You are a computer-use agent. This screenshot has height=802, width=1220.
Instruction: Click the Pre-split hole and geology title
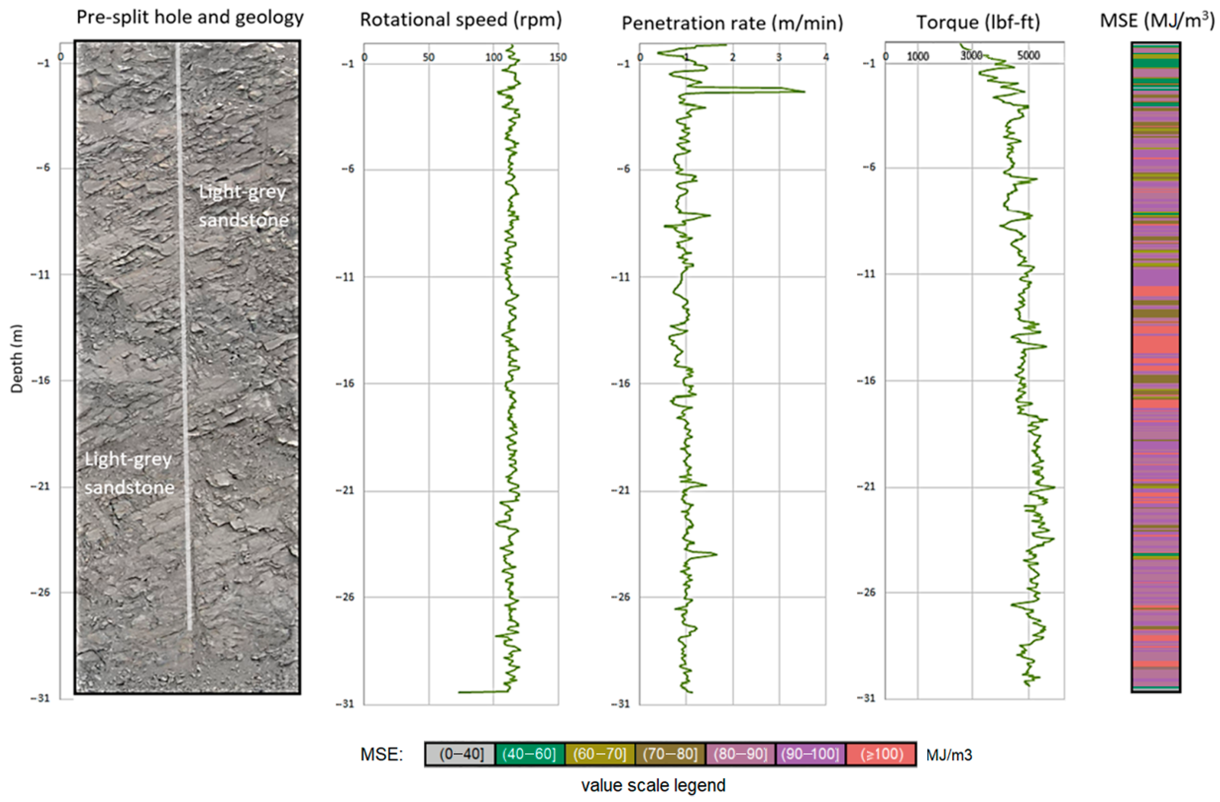[190, 17]
